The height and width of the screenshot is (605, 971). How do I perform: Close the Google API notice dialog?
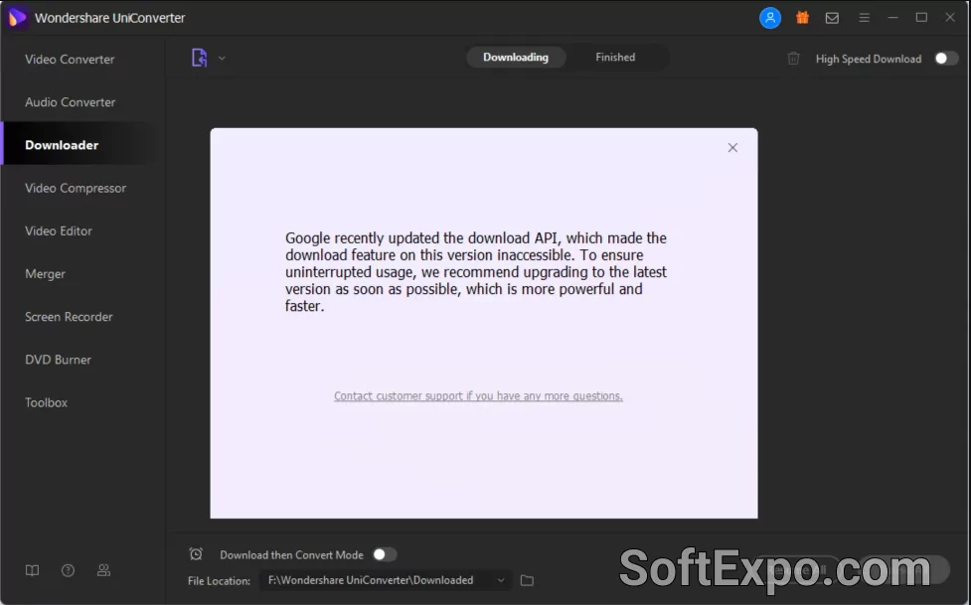[732, 147]
